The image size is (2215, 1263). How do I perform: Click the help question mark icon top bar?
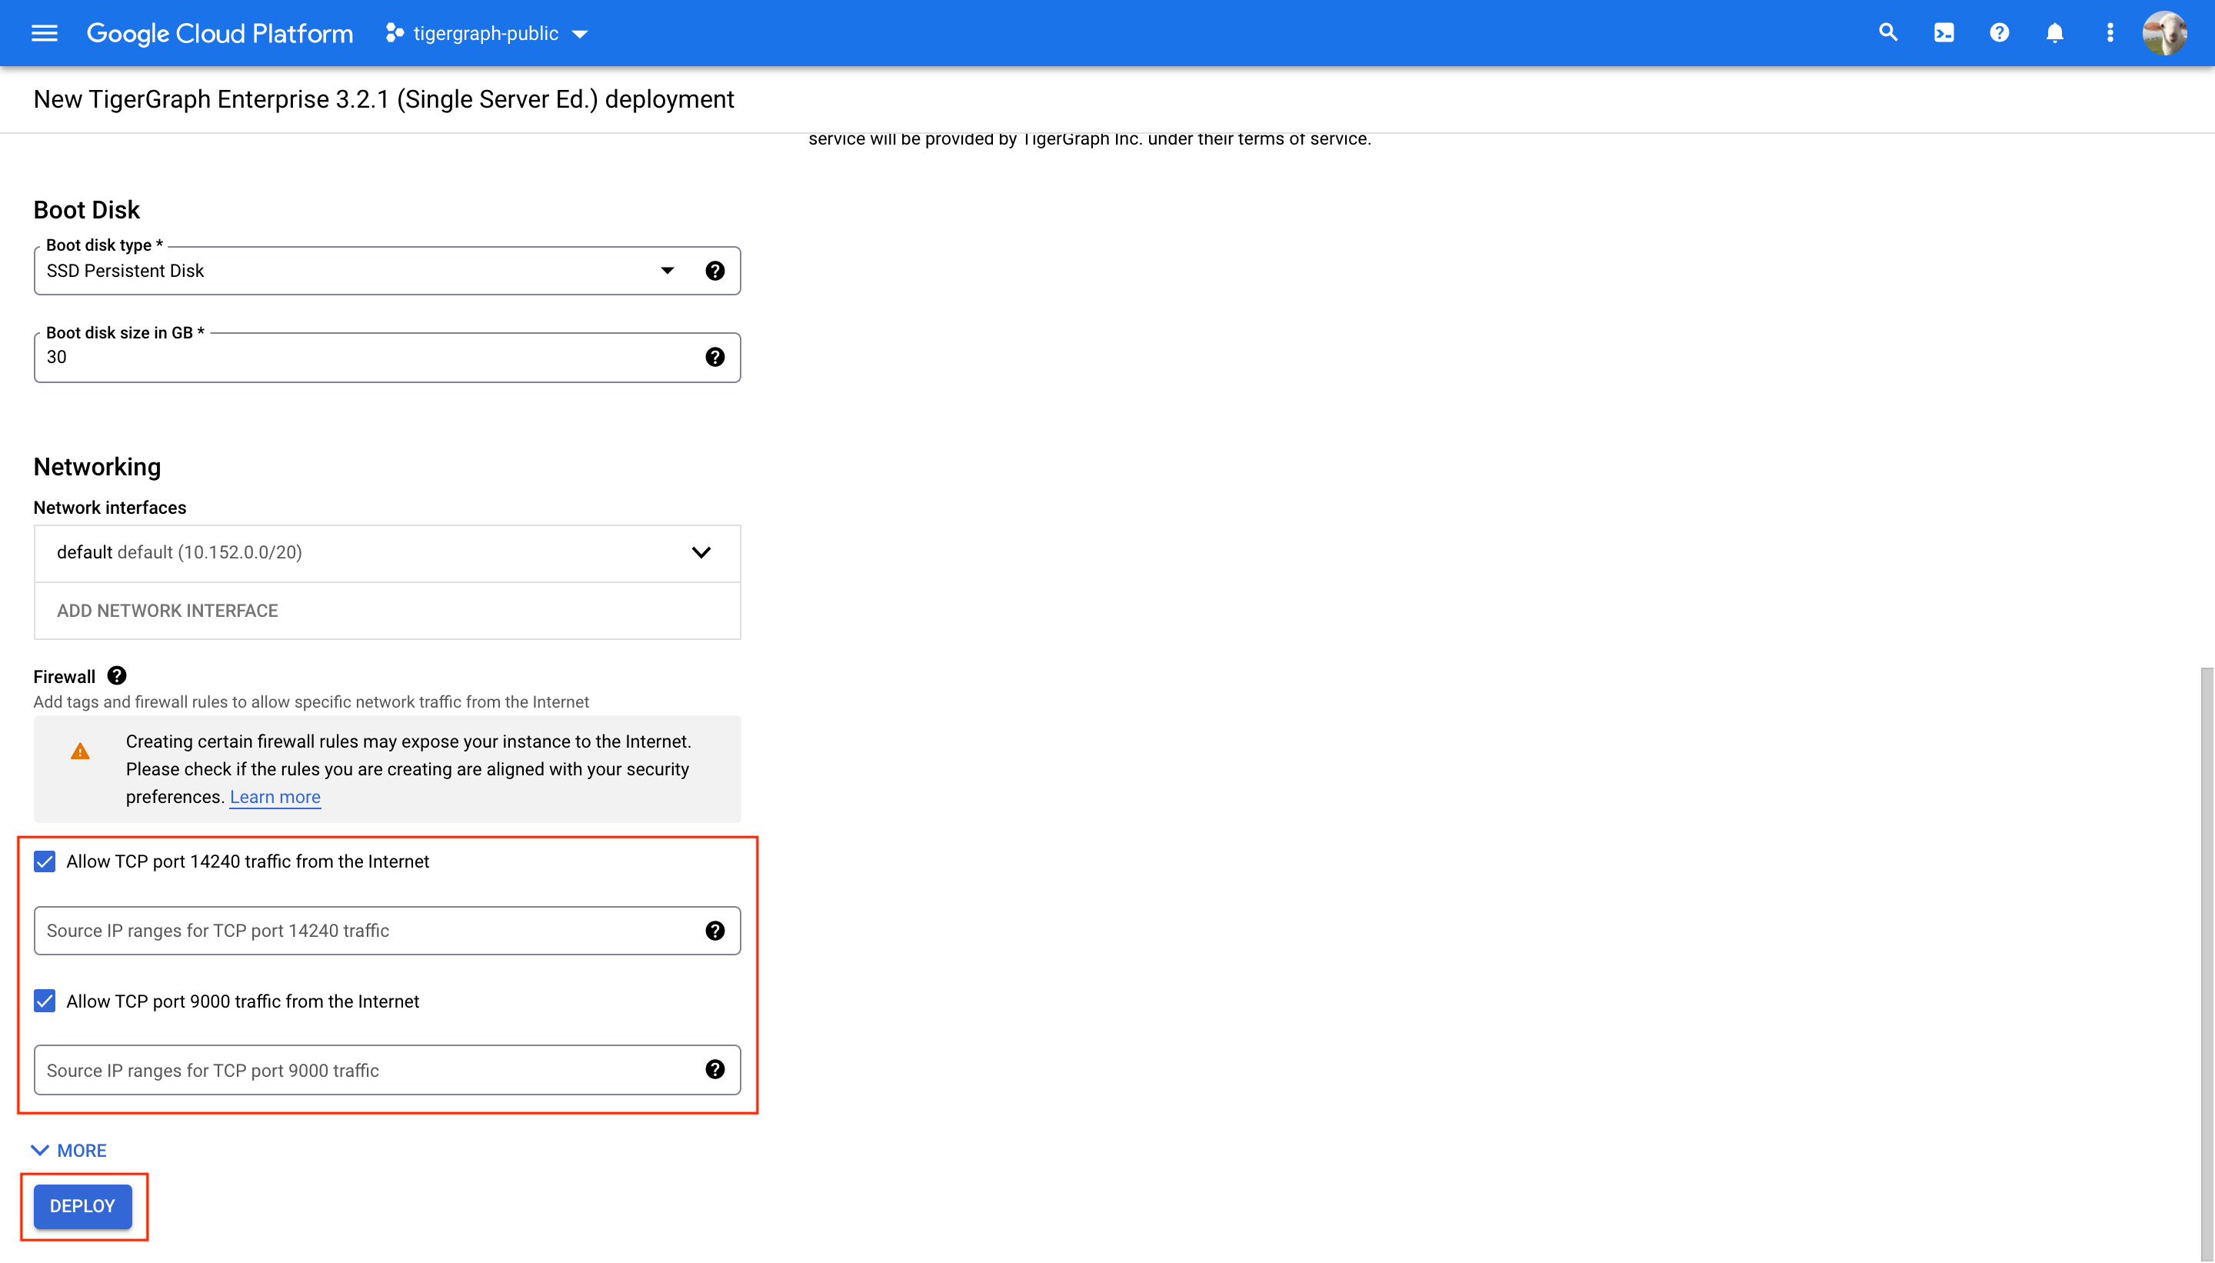coord(2000,32)
